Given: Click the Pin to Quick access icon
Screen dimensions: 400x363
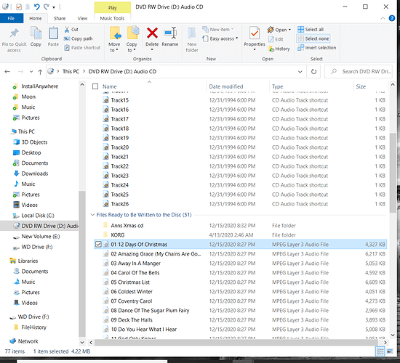Looking at the screenshot, I should click(x=14, y=33).
